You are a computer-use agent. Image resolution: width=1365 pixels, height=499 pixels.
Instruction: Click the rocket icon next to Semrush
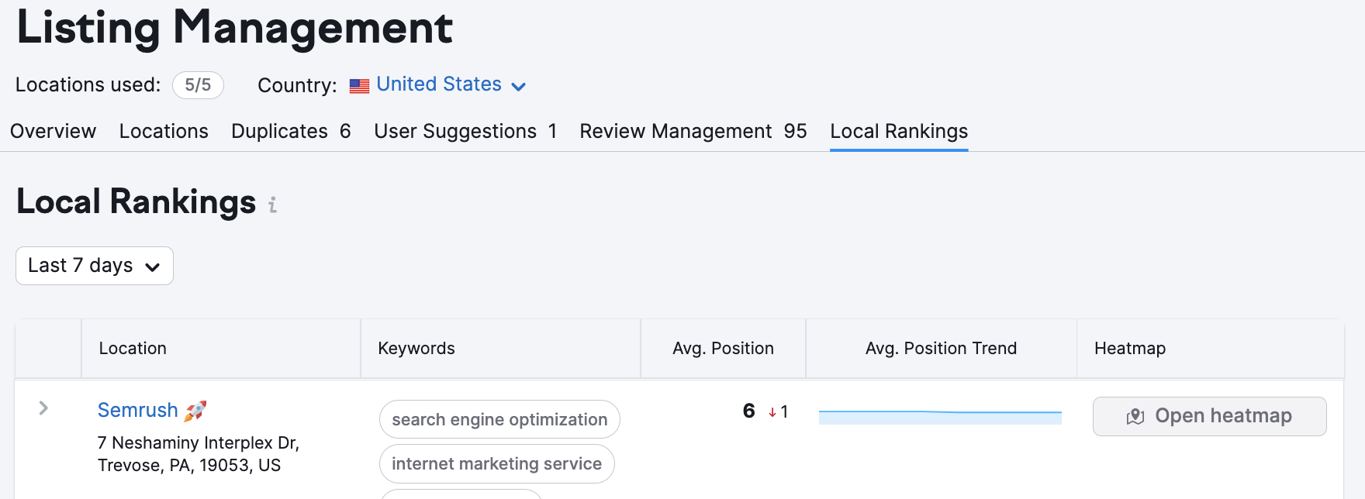195,411
